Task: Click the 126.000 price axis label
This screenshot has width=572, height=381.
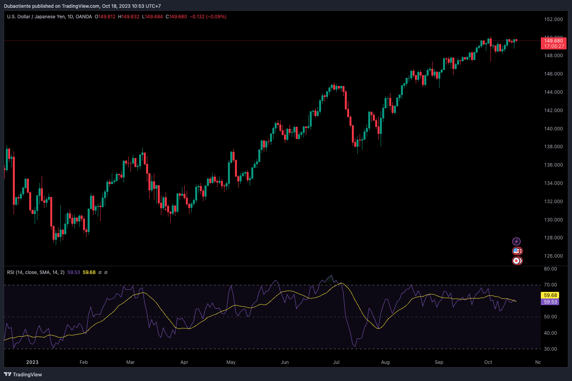Action: (553, 256)
